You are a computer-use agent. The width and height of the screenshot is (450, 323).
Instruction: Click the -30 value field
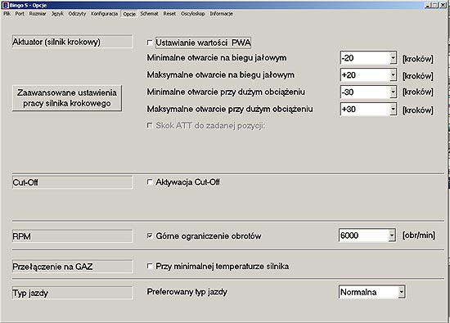point(365,92)
